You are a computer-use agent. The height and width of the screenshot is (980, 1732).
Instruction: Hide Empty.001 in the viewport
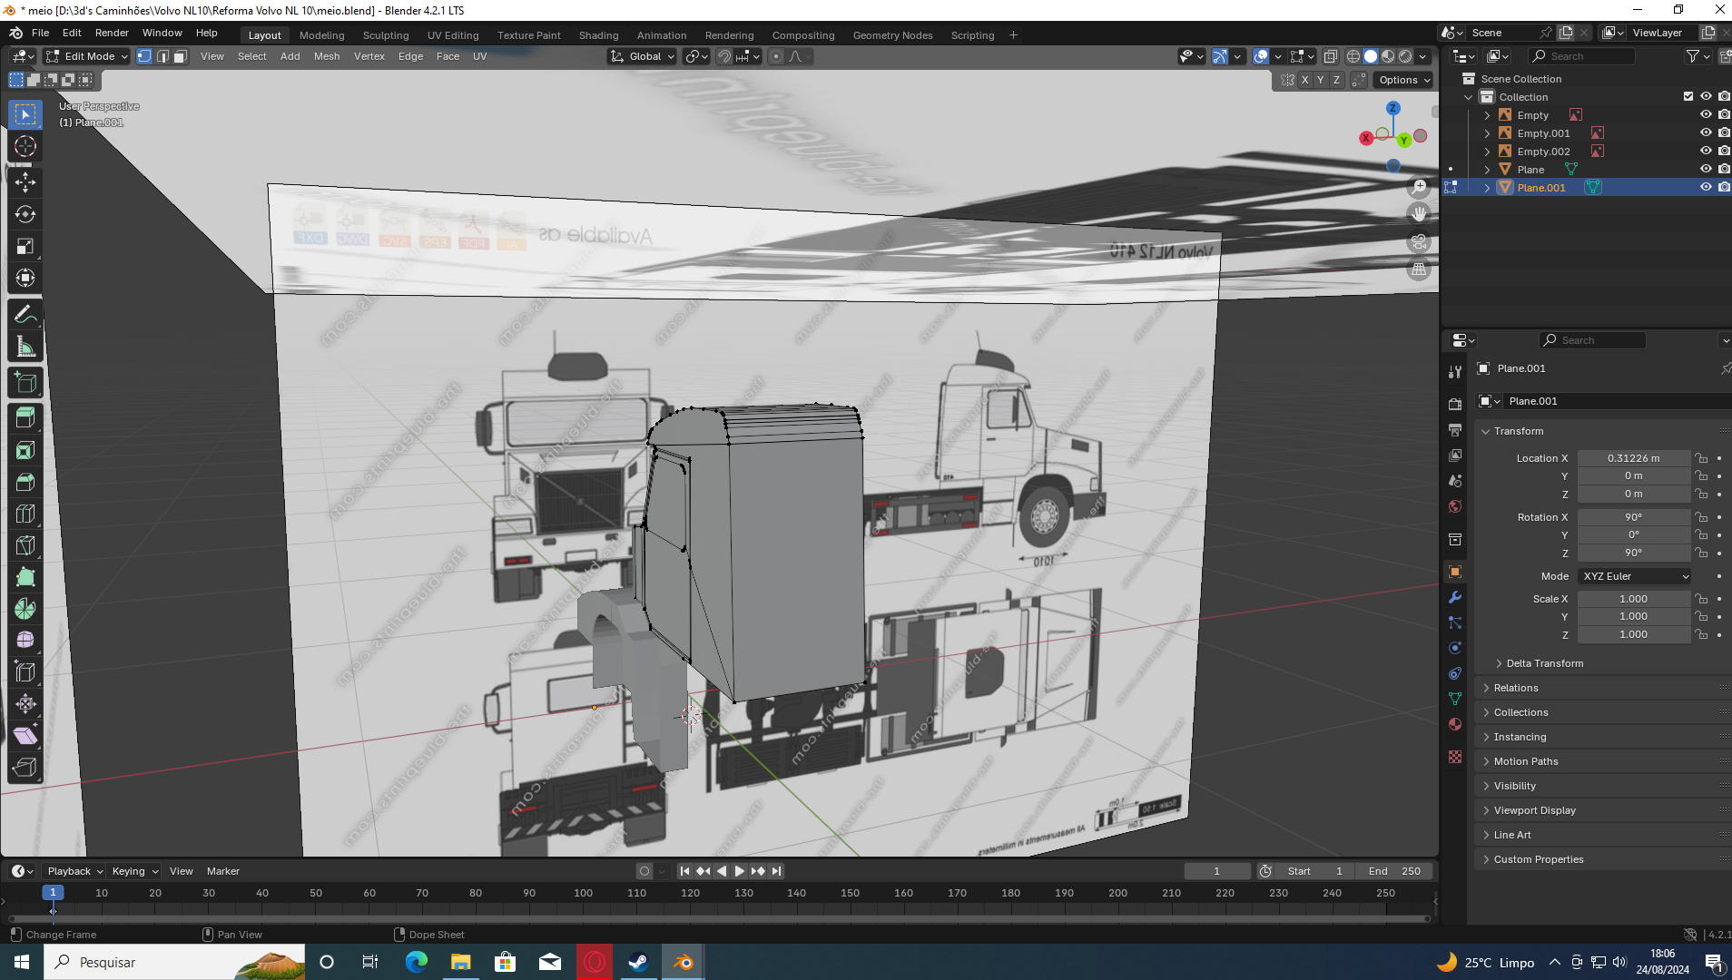1706,133
